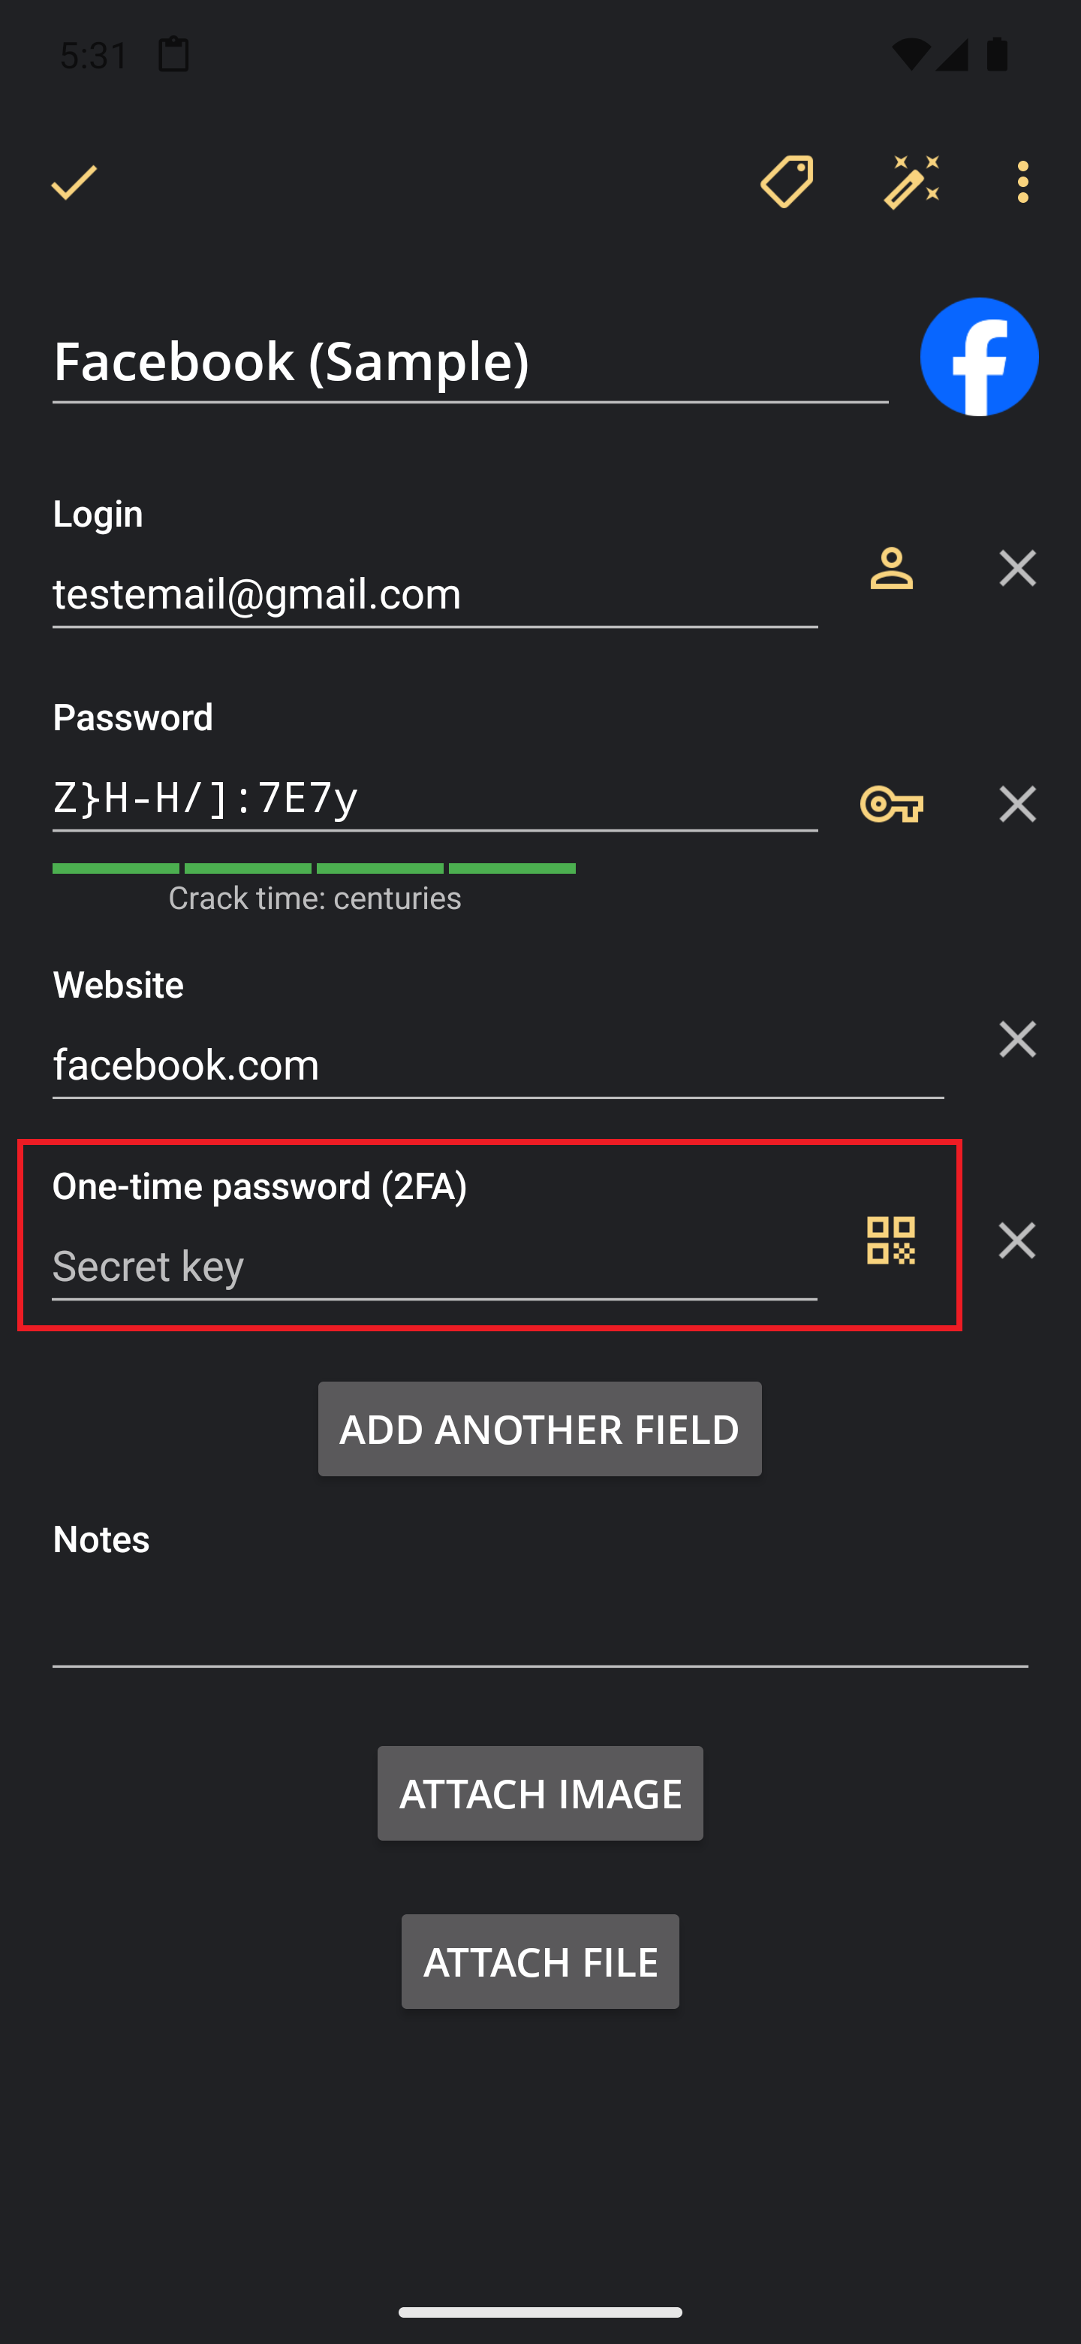
Task: Remove the Password field
Action: pos(1017,805)
